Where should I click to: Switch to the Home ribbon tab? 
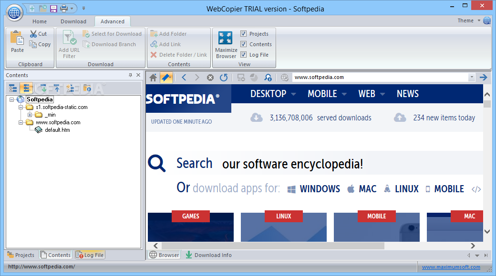point(40,21)
